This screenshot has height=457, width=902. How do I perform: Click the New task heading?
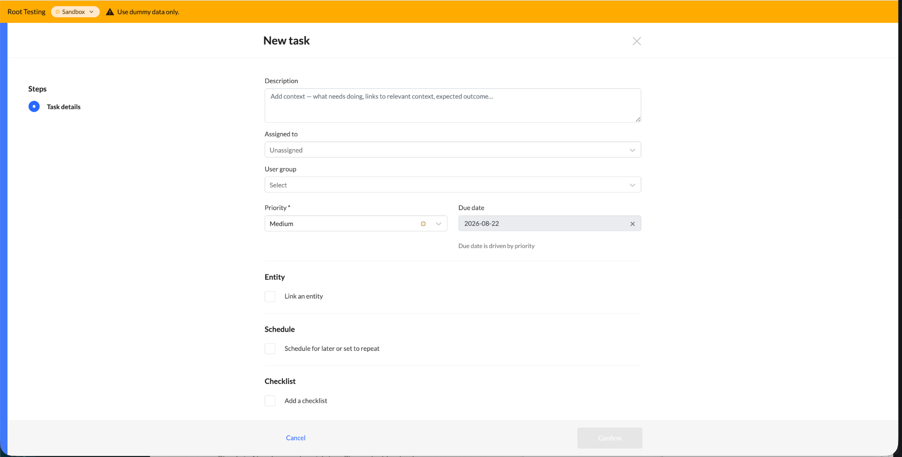tap(287, 41)
